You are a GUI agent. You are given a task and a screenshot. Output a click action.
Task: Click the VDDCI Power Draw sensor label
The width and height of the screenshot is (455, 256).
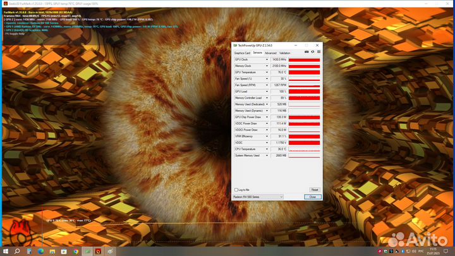[x=246, y=130]
